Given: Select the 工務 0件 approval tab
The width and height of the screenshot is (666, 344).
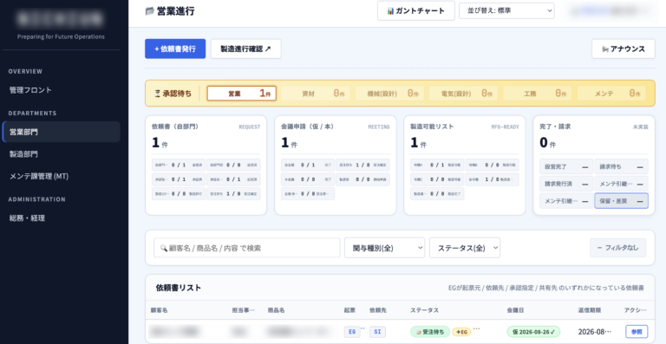Looking at the screenshot, I should [538, 94].
